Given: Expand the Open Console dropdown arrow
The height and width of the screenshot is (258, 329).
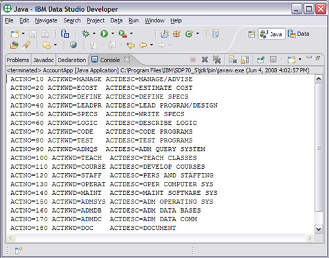Looking at the screenshot, I should coord(300,59).
